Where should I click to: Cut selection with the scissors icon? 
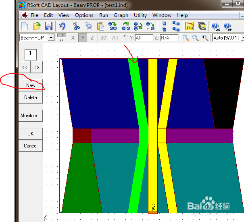(x=76, y=26)
